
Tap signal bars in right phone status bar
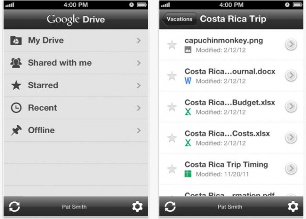tap(165, 5)
